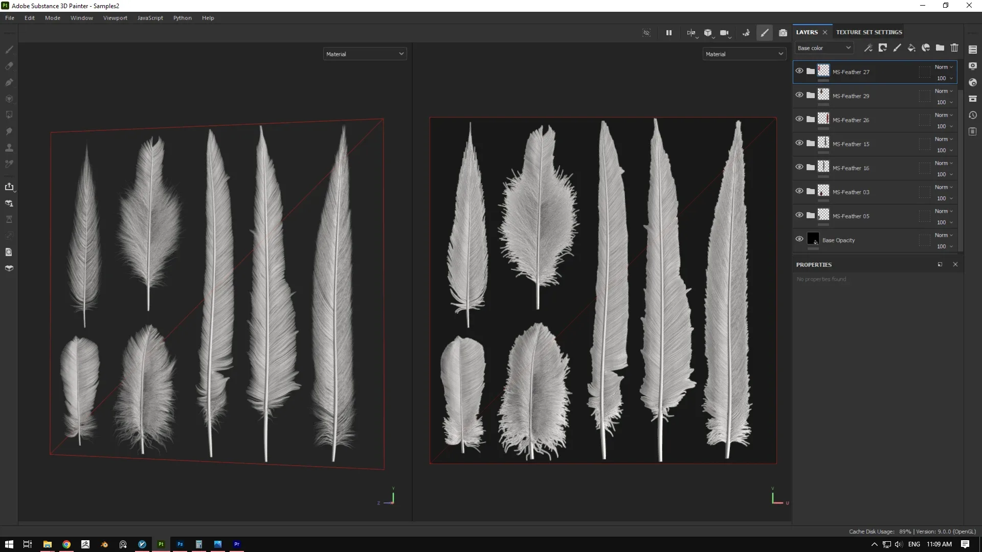Open the File menu

[x=10, y=18]
